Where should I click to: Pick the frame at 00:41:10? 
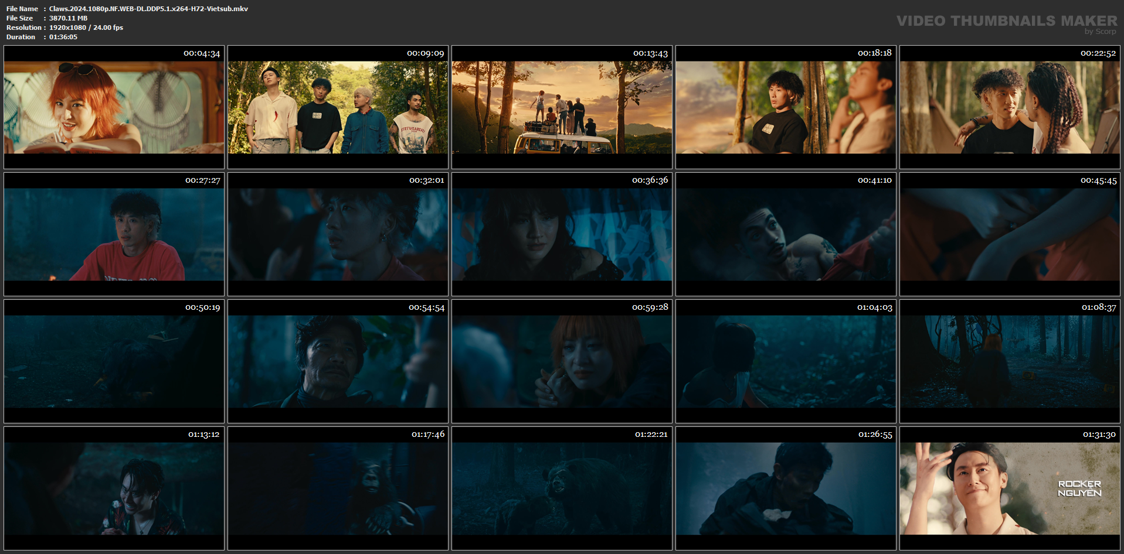(x=786, y=234)
